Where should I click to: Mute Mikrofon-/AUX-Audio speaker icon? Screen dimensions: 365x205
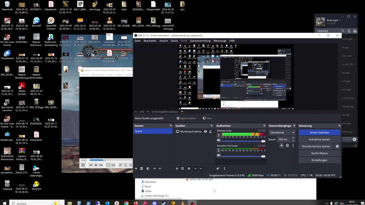[219, 155]
